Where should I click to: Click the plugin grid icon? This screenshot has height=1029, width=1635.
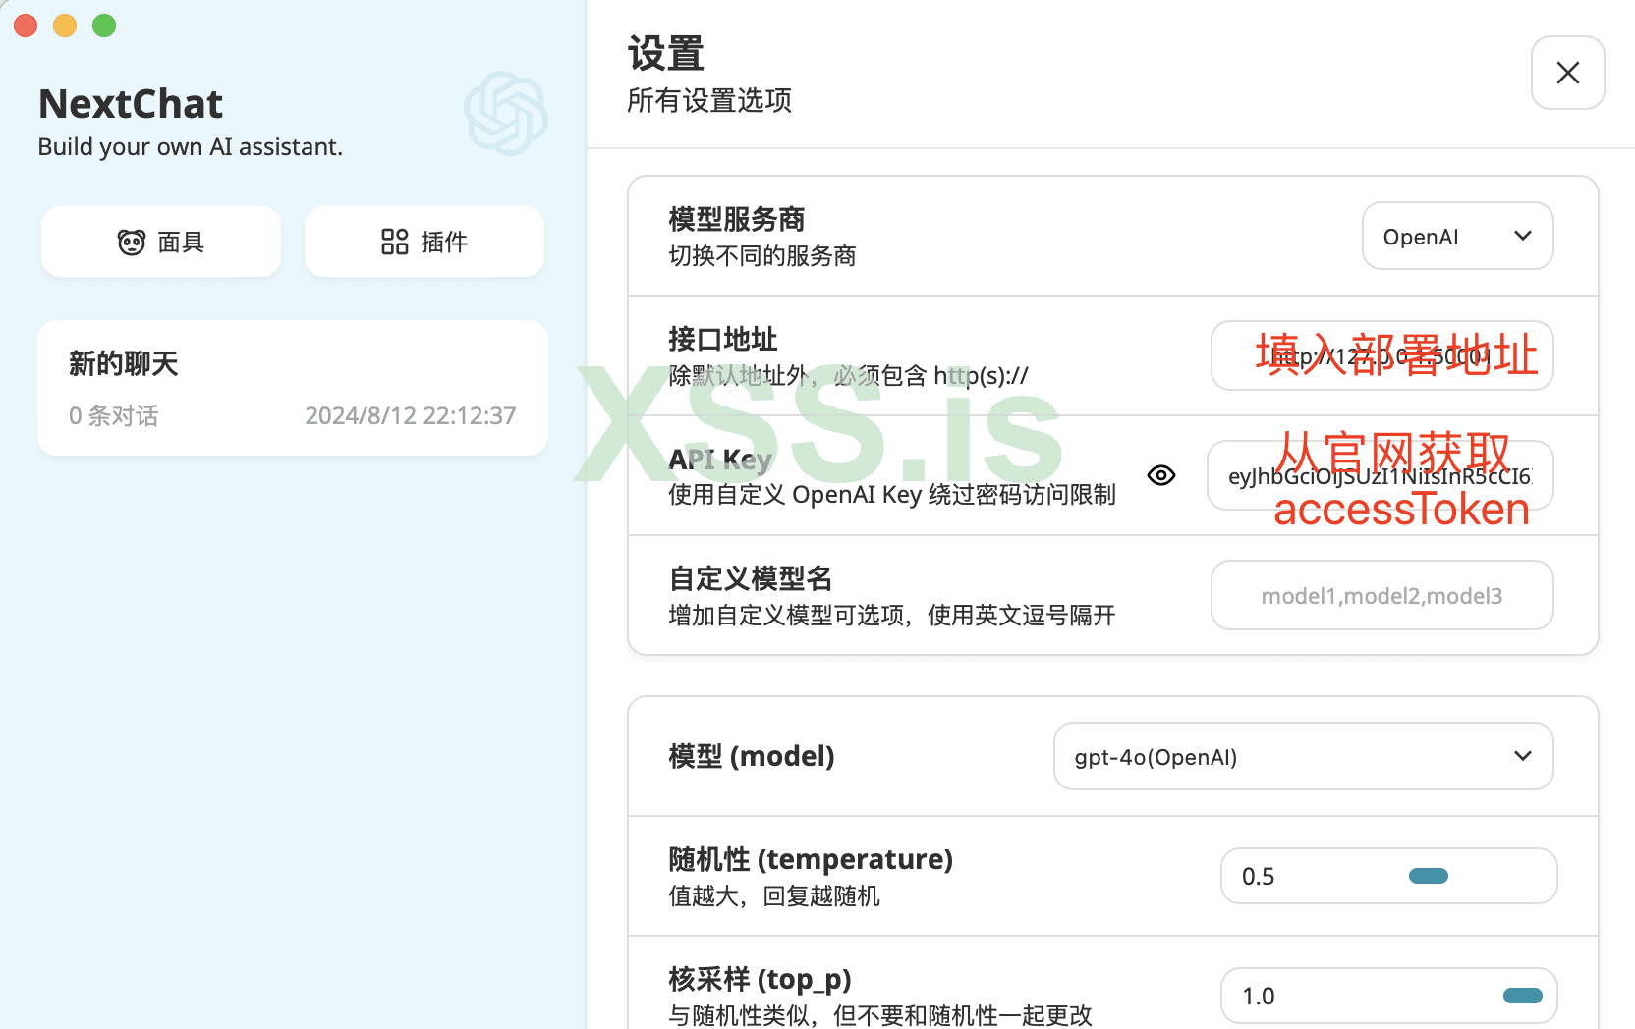pos(395,242)
